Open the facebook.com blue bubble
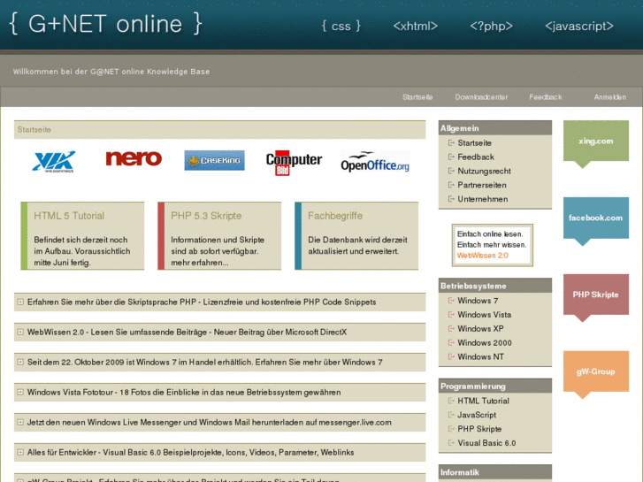 click(x=596, y=218)
